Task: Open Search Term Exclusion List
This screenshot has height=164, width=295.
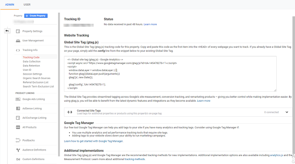Action: click(38, 87)
